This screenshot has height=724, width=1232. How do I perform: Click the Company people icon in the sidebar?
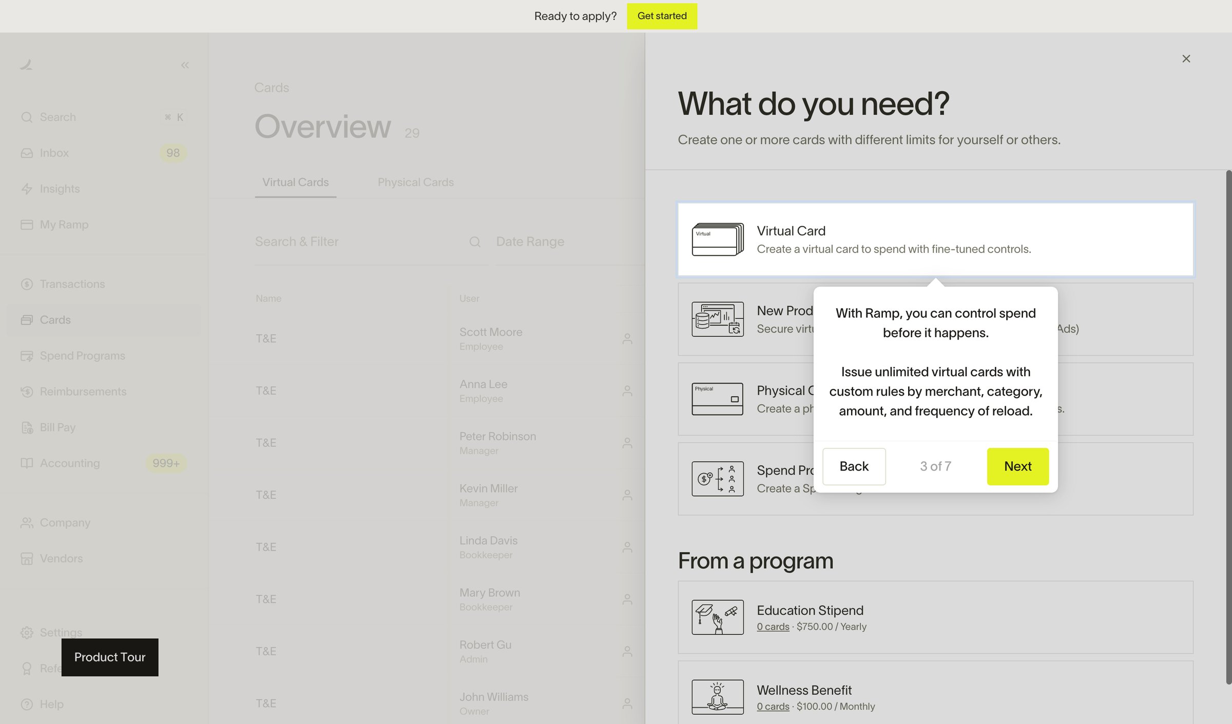(x=27, y=522)
